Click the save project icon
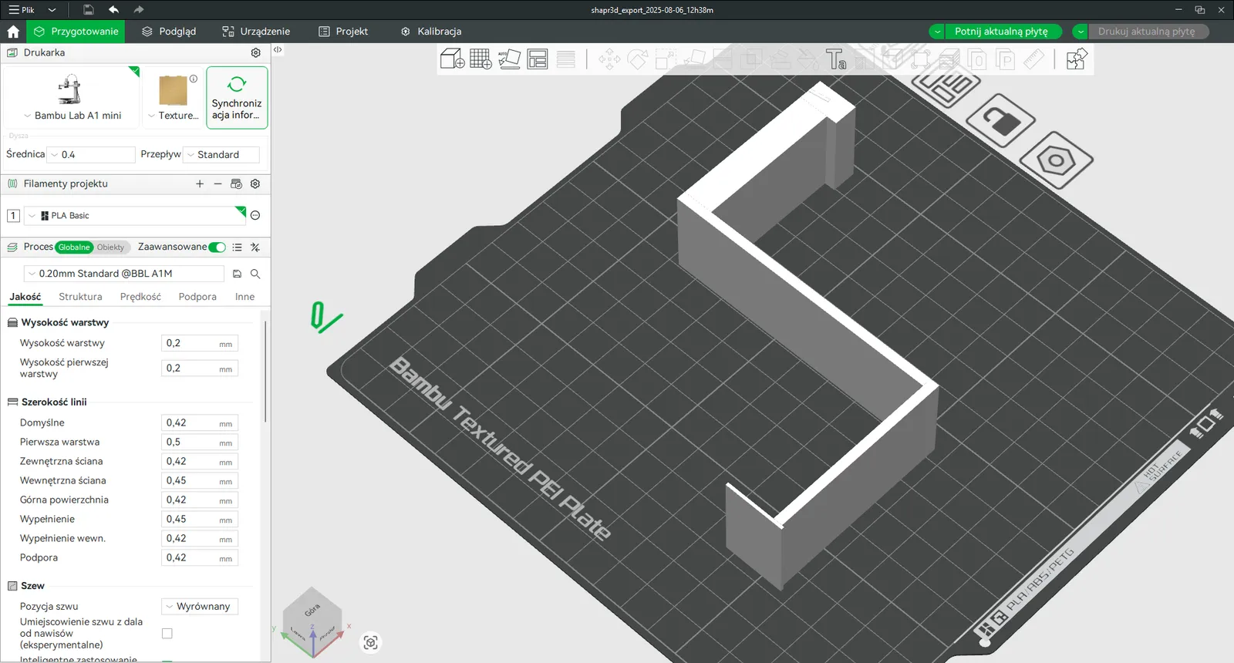 click(x=88, y=10)
